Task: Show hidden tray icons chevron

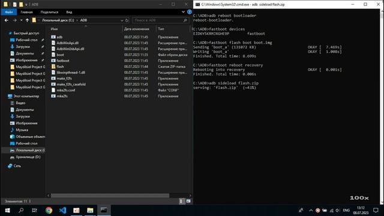Action: coord(311,211)
